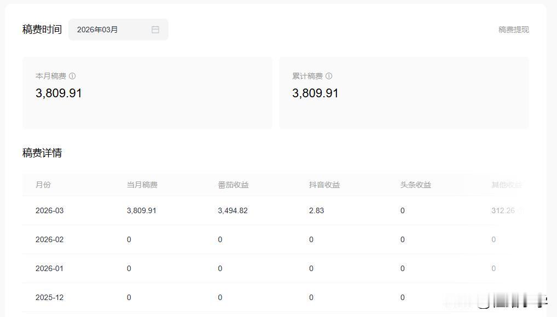Image resolution: width=557 pixels, height=317 pixels.
Task: Select the 2026-02 month row
Action: 50,239
